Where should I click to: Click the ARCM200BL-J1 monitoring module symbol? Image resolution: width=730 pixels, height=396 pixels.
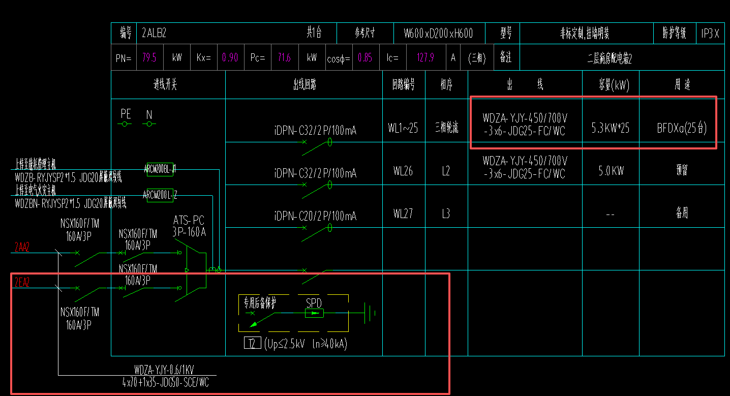tap(159, 170)
